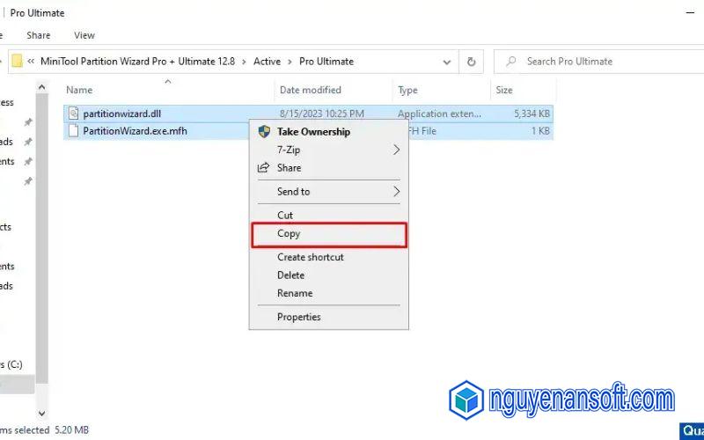Screen dimensions: 704x440
Task: Click the 5,334 KB size cell
Action: [x=532, y=114]
